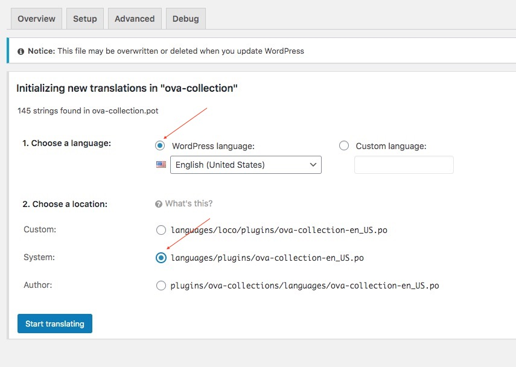
Task: Click the "Custom language:" label text
Action: 391,146
